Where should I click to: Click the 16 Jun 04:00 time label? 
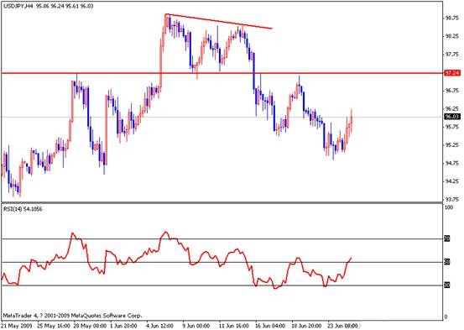click(x=270, y=326)
